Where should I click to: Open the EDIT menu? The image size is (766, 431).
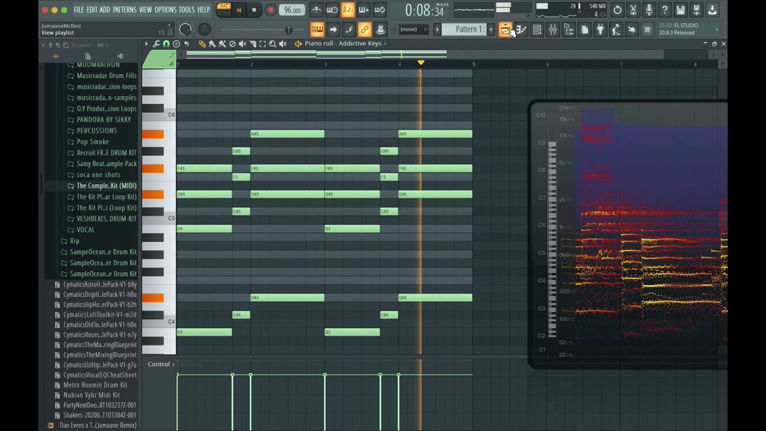(92, 10)
